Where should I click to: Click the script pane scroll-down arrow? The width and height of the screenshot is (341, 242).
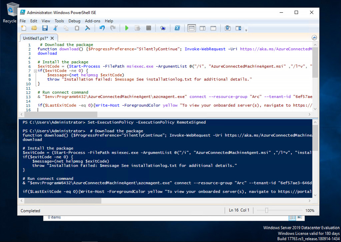tap(315, 109)
